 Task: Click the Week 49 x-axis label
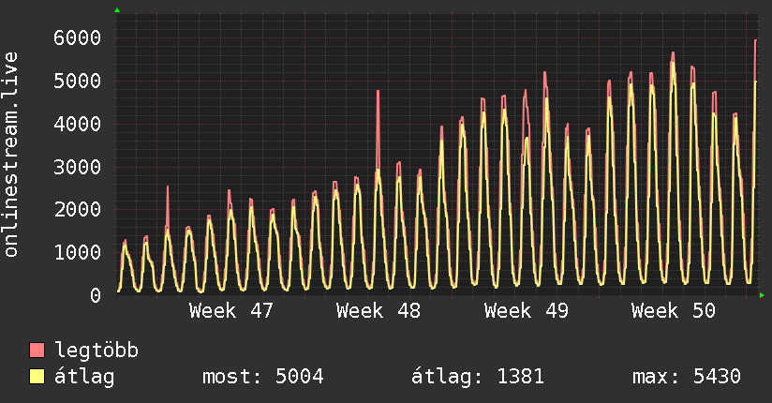(526, 310)
